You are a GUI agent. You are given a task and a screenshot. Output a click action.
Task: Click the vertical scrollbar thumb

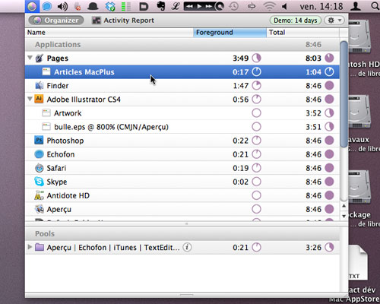pyautogui.click(x=344, y=93)
